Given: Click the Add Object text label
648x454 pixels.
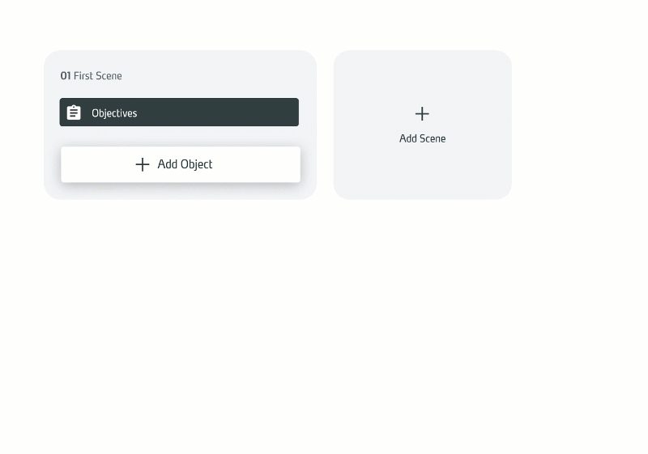Looking at the screenshot, I should (x=185, y=164).
